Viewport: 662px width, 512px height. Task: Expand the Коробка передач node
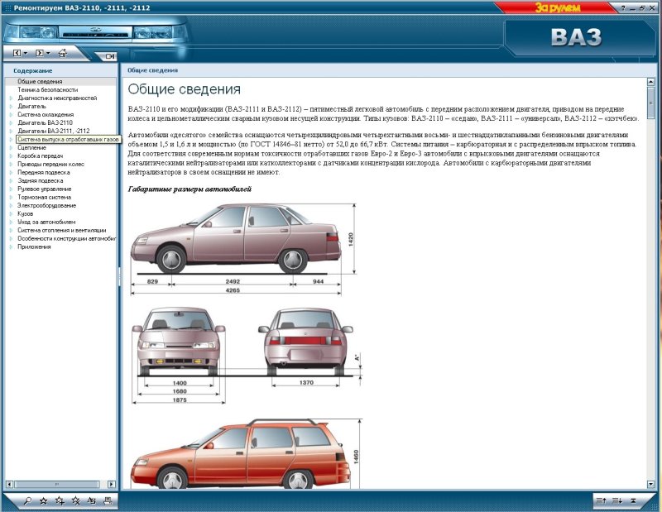[x=11, y=156]
